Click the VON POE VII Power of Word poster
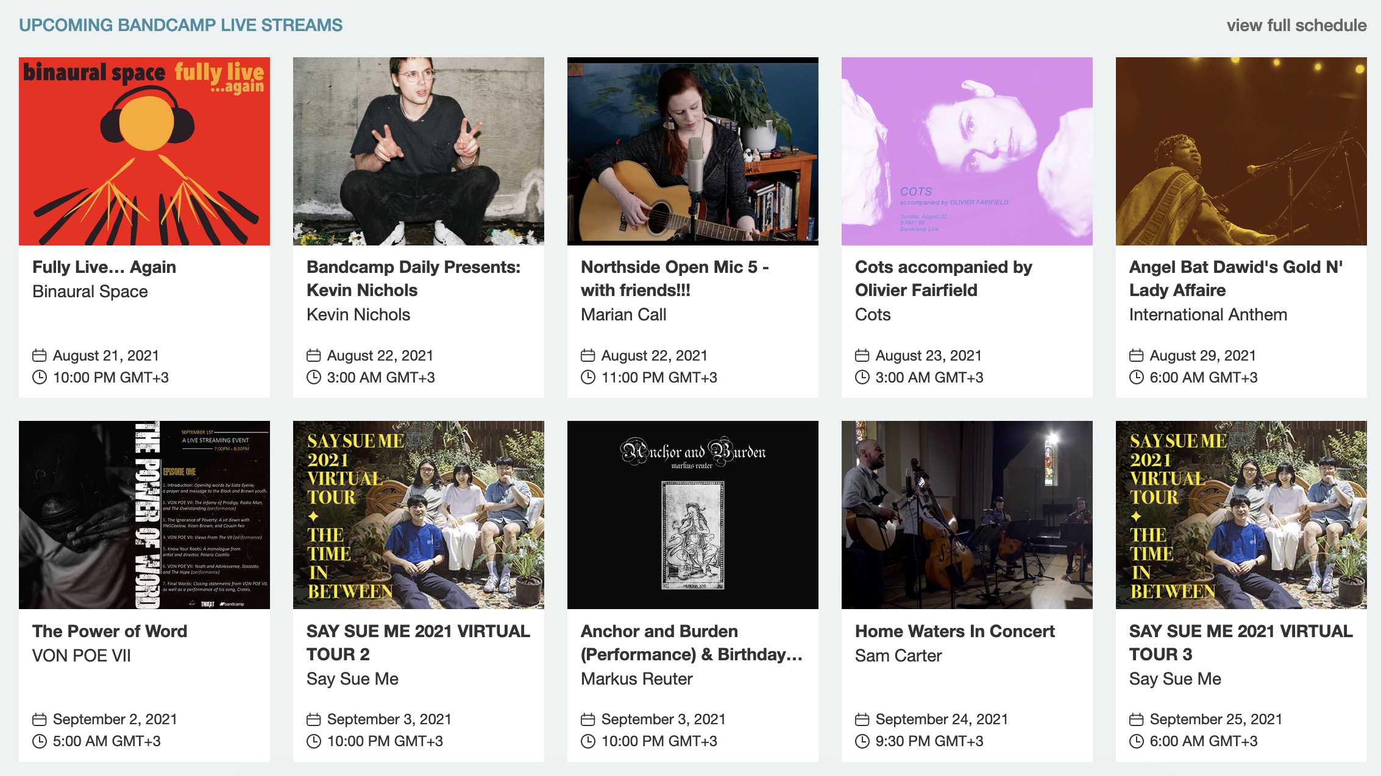Screen dimensions: 1381x776 (144, 515)
